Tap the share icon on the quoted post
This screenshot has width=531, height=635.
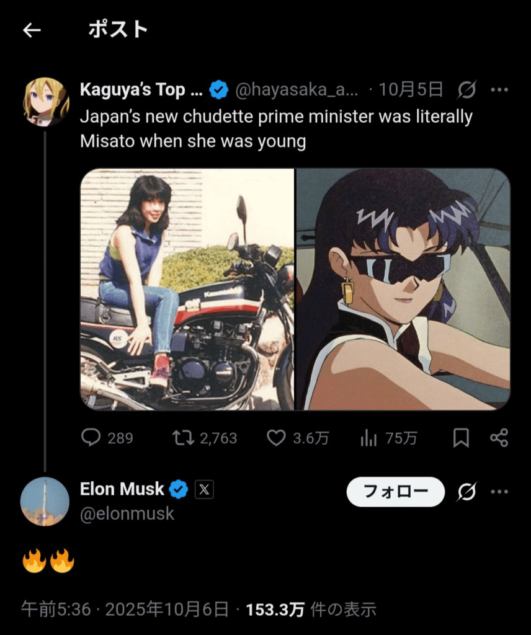point(499,438)
